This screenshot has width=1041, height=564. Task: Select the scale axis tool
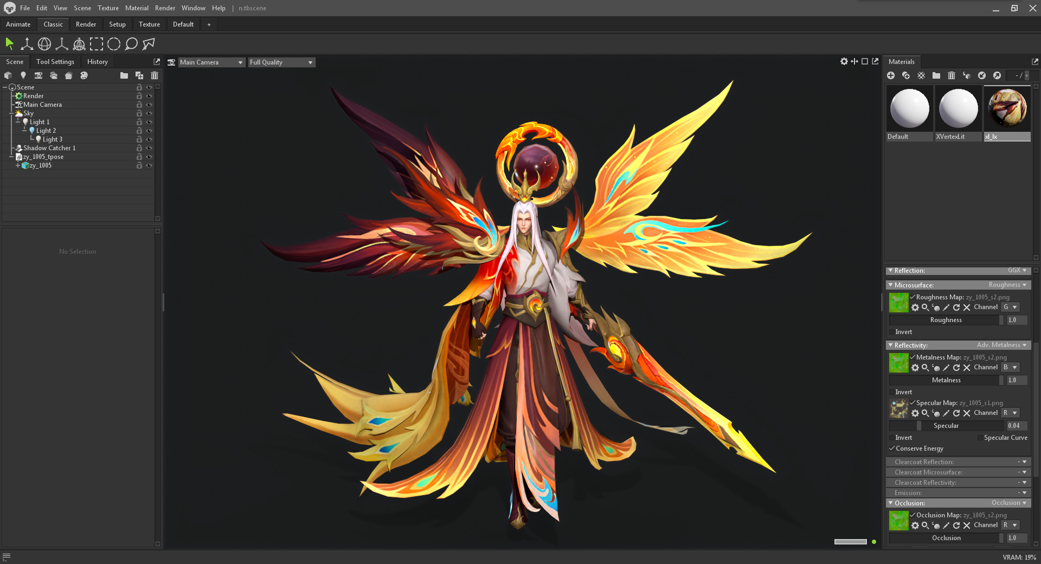click(x=62, y=44)
